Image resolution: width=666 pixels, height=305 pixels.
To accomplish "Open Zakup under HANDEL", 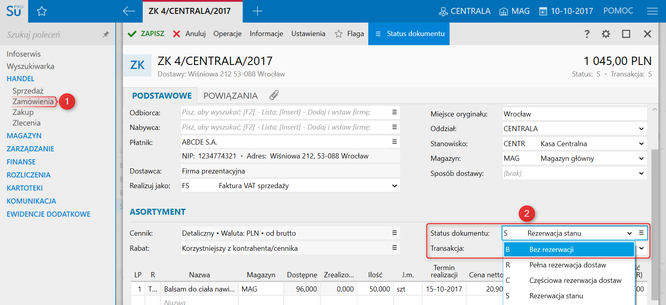I will point(23,112).
